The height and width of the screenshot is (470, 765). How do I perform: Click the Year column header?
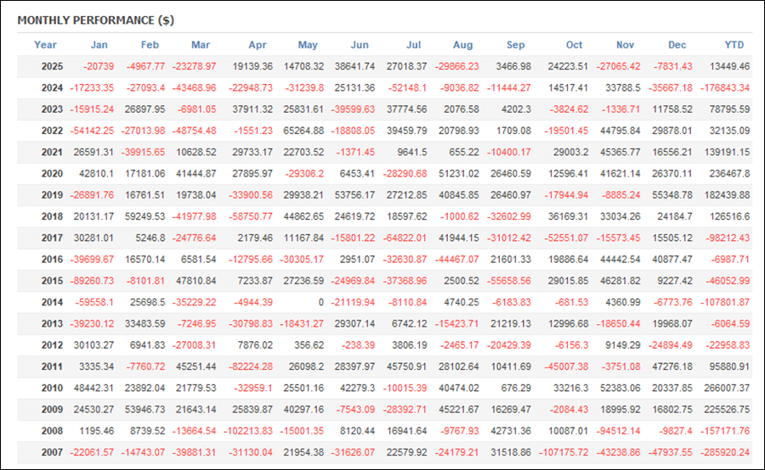pyautogui.click(x=45, y=45)
